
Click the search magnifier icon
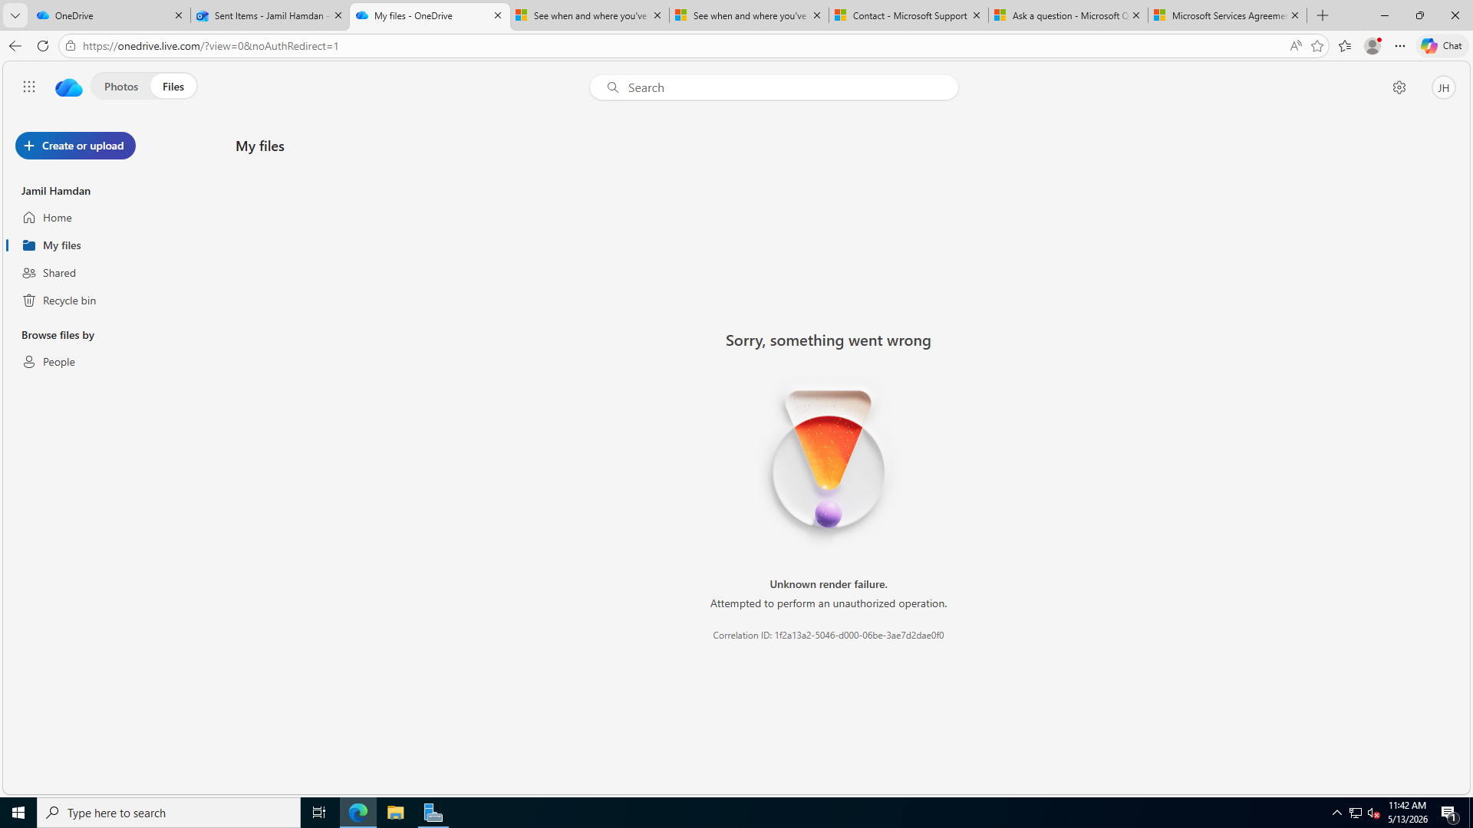pyautogui.click(x=612, y=87)
